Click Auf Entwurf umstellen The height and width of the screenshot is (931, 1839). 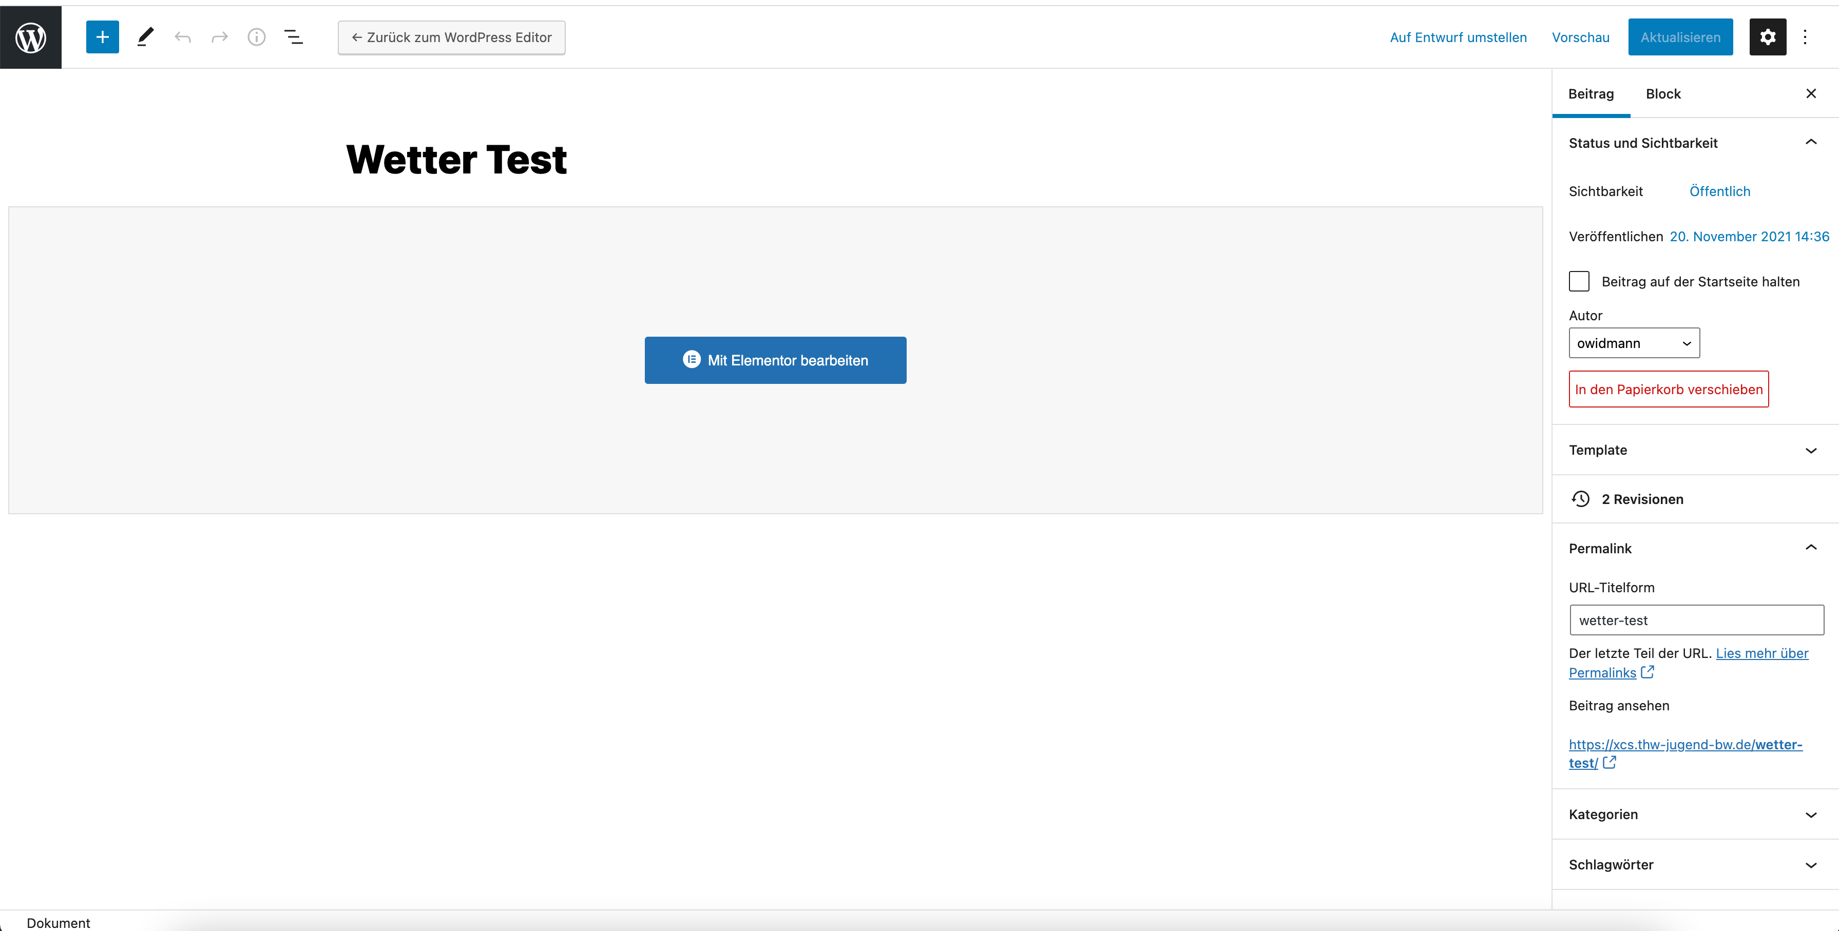tap(1458, 37)
